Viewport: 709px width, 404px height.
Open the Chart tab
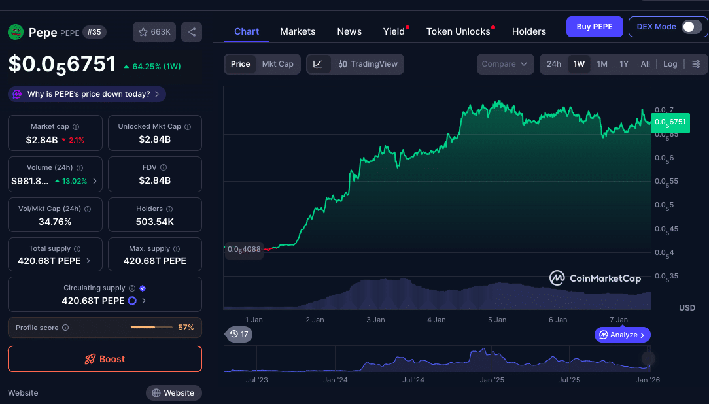(x=247, y=31)
